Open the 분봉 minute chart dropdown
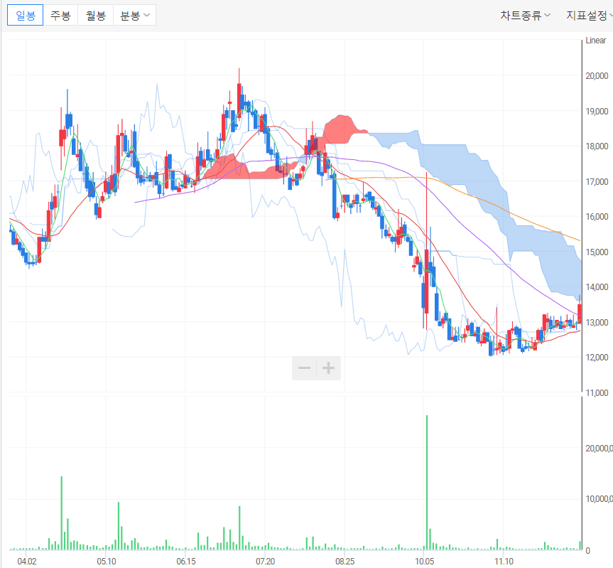 tap(134, 15)
